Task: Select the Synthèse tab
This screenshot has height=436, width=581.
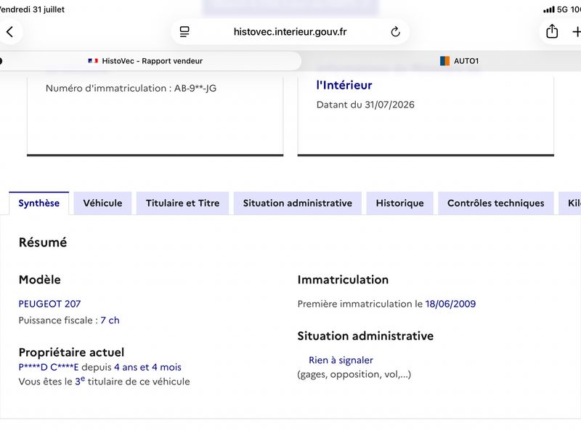Action: (x=39, y=203)
